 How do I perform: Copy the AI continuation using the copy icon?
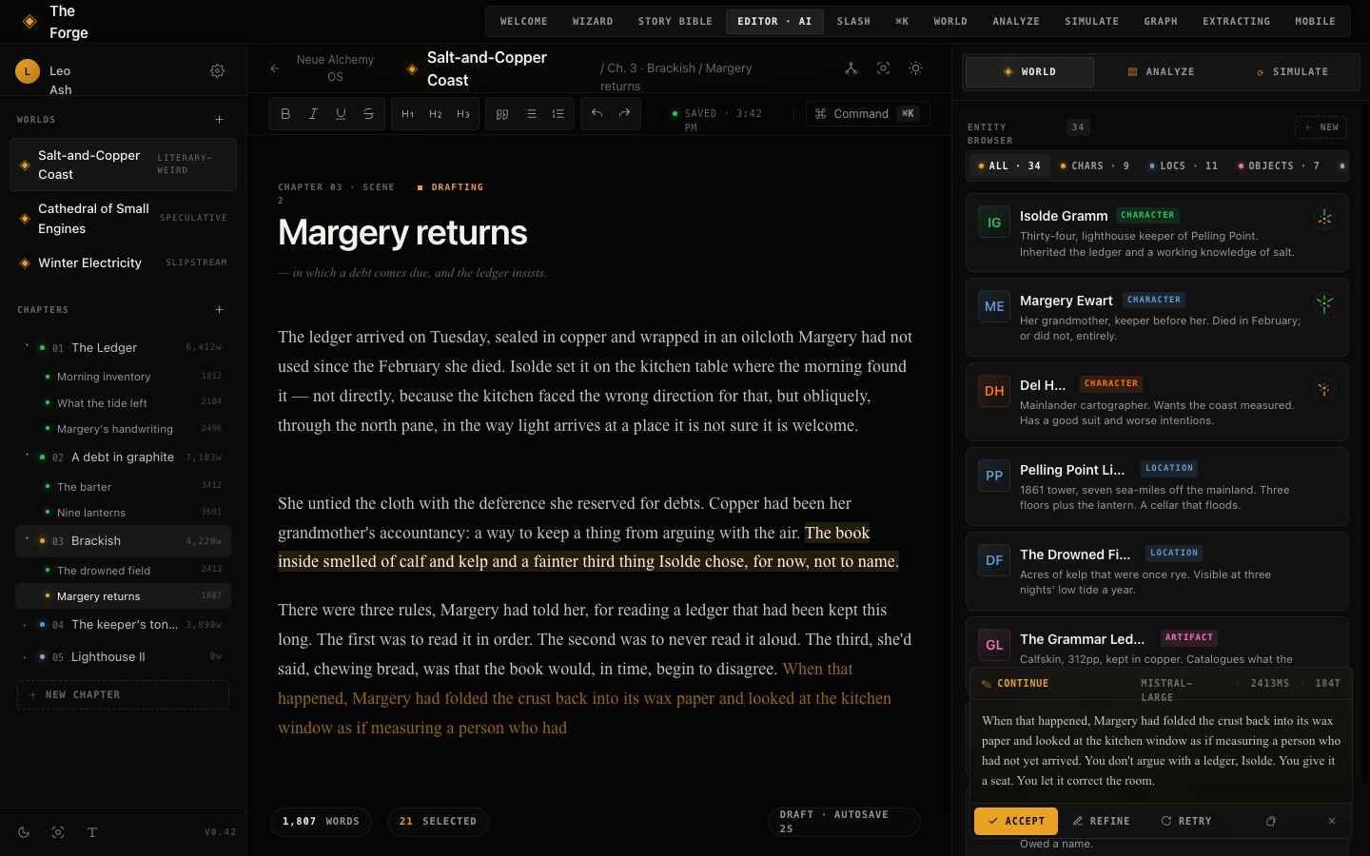(x=1271, y=821)
